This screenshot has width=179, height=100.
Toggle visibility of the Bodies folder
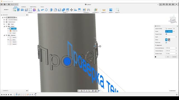(6, 26)
